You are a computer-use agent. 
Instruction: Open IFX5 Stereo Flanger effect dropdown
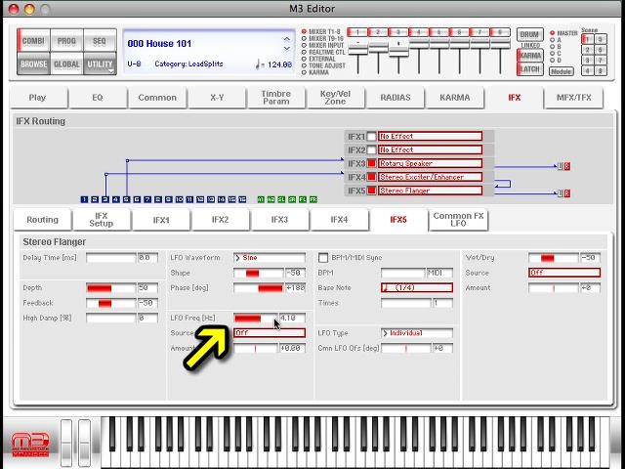coord(430,191)
